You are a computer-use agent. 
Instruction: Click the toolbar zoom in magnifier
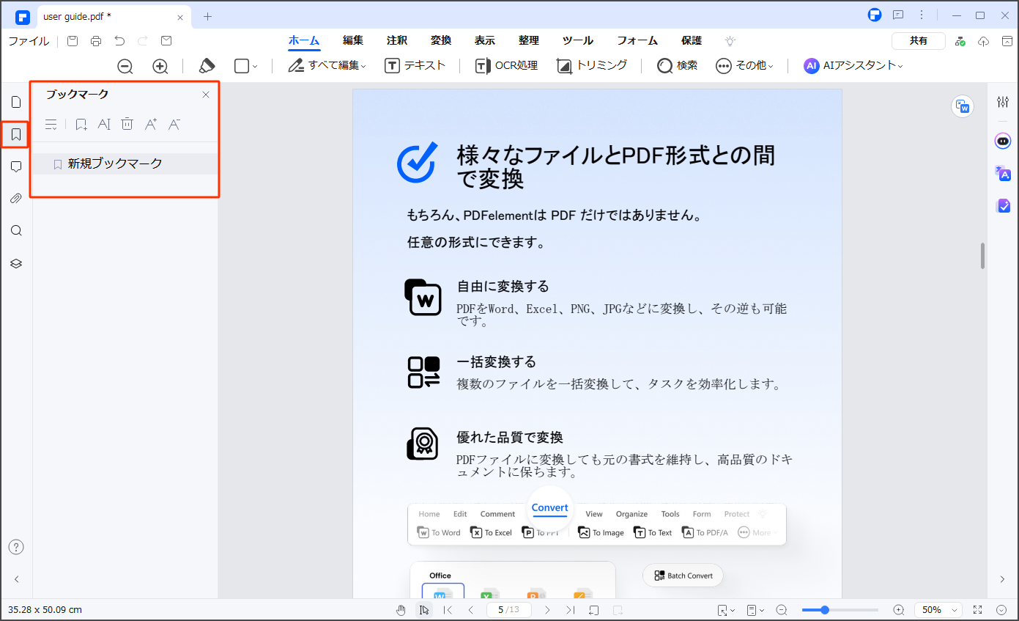pos(160,66)
